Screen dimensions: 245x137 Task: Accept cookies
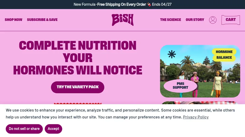pos(53,129)
